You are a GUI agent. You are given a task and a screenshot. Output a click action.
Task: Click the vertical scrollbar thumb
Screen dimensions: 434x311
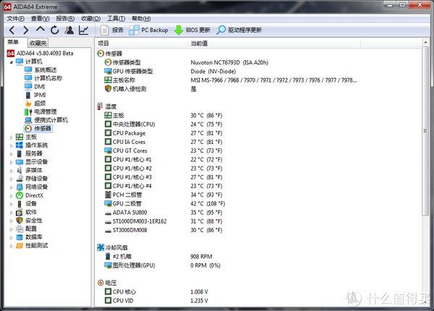pyautogui.click(x=425, y=131)
